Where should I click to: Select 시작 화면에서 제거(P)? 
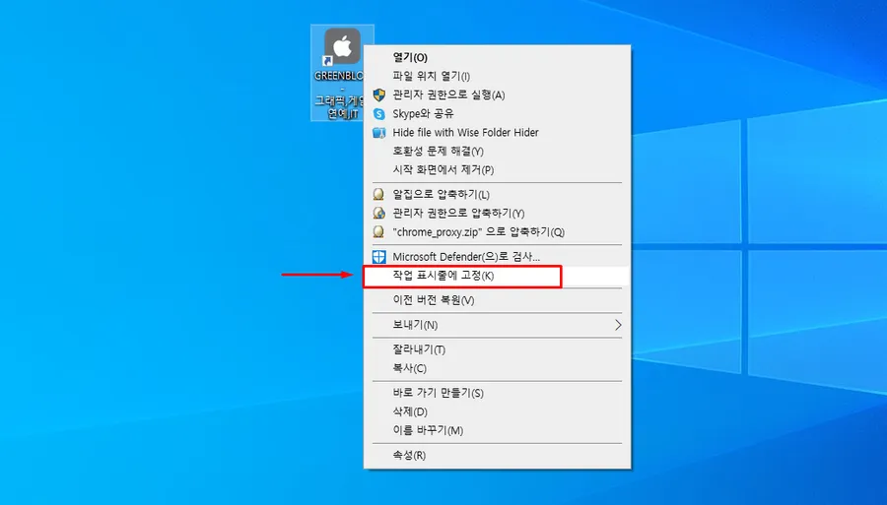click(497, 170)
